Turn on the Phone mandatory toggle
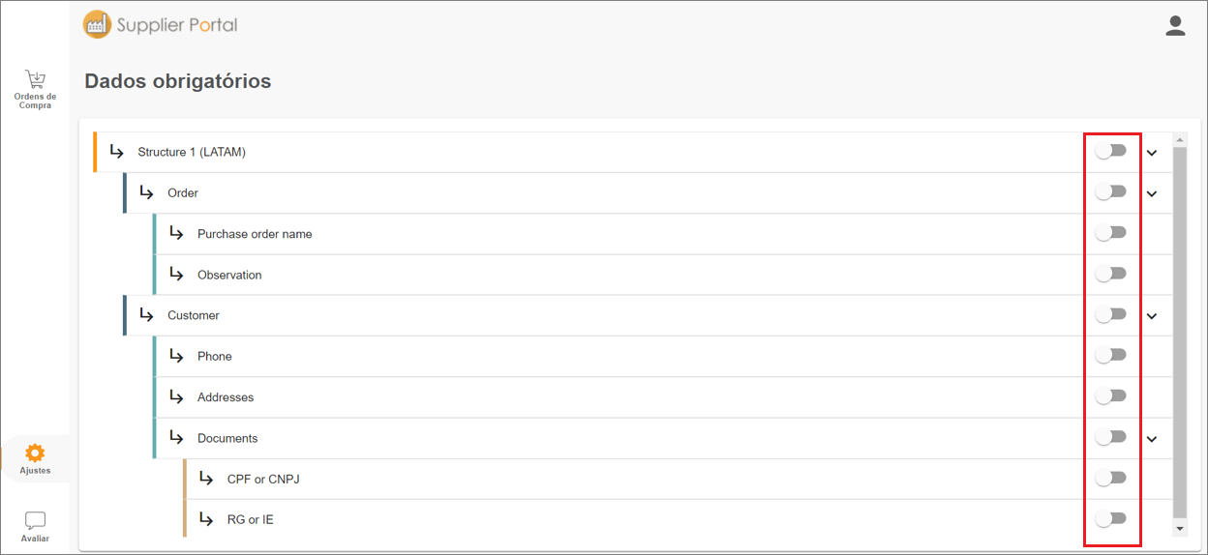The height and width of the screenshot is (555, 1208). (x=1111, y=355)
